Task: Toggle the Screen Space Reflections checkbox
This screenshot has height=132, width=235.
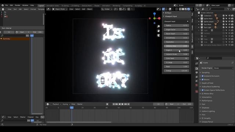Action: point(203,90)
